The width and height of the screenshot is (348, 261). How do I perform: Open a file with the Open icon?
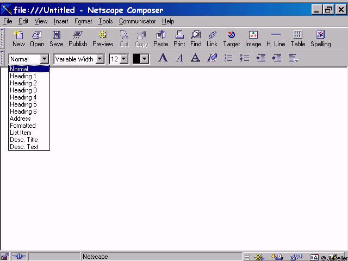(x=37, y=39)
